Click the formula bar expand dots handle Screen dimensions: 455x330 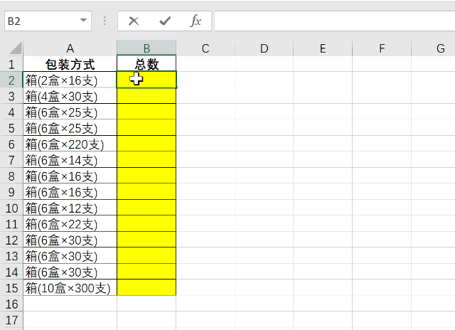click(x=105, y=21)
